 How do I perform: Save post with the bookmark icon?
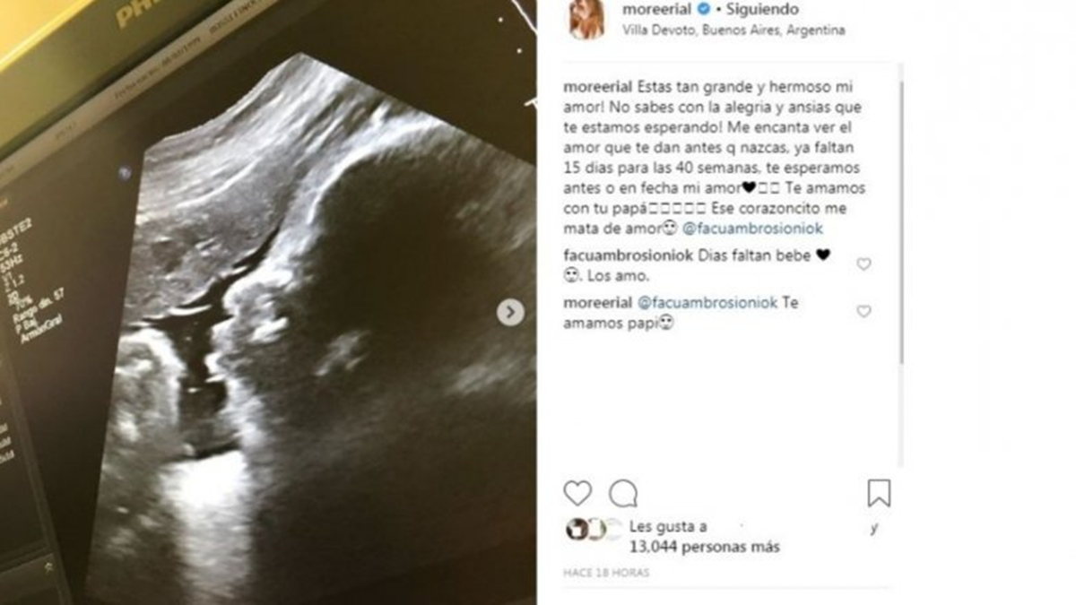pyautogui.click(x=879, y=493)
